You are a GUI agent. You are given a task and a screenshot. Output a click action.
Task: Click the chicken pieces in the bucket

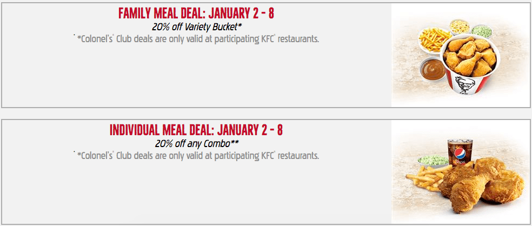(x=470, y=56)
